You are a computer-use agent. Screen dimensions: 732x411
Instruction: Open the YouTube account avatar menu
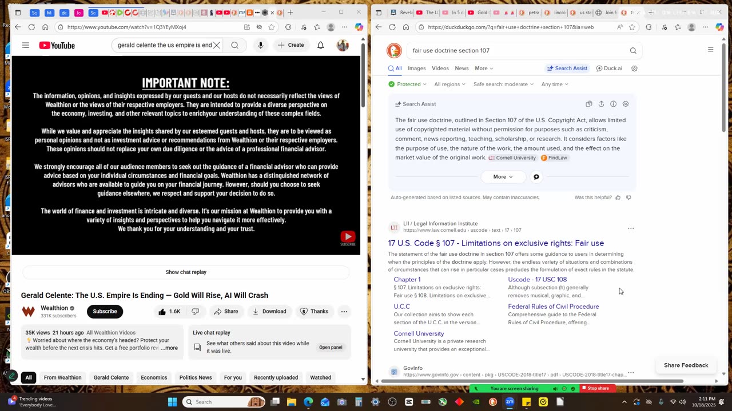point(343,46)
